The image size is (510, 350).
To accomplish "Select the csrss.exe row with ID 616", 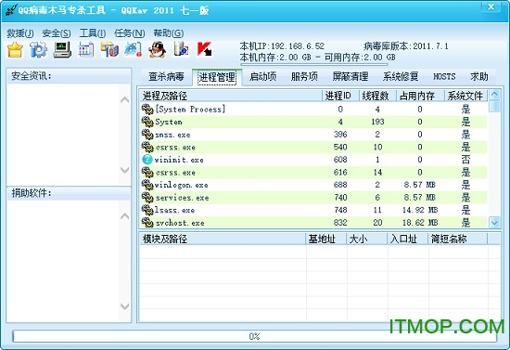I will (313, 173).
